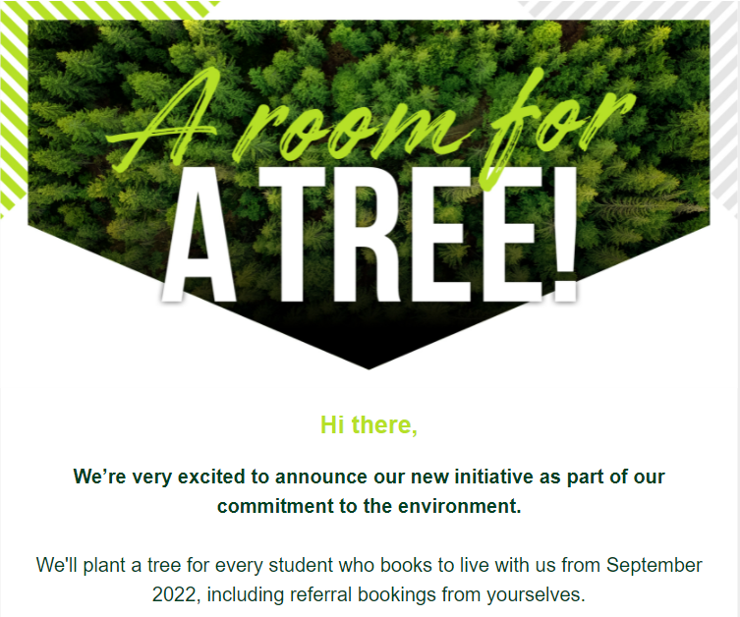
Task: Click the word 'yourselves' ending the paragraph
Action: (534, 595)
